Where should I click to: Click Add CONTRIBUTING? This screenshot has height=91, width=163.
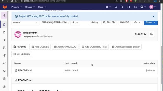tap(94, 47)
